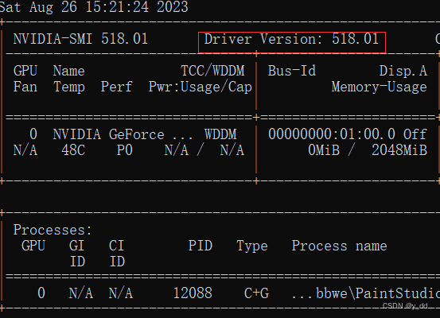Select the NVIDIA-SMI 518.01 text
440x318 pixels.
80,39
